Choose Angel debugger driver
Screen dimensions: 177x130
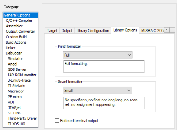click(x=13, y=64)
